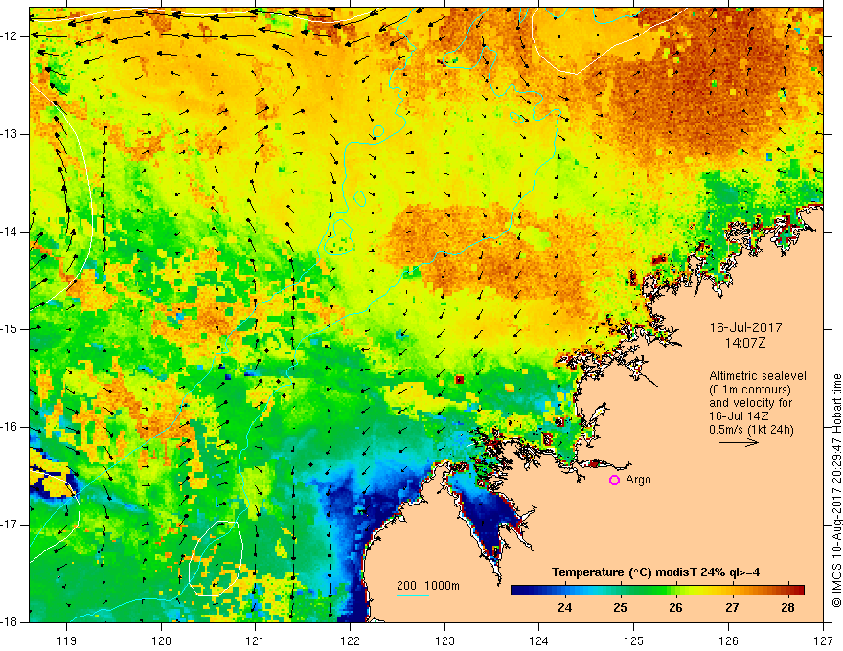The width and height of the screenshot is (843, 651).
Task: Click the 'Argo' label text
Action: click(x=638, y=480)
